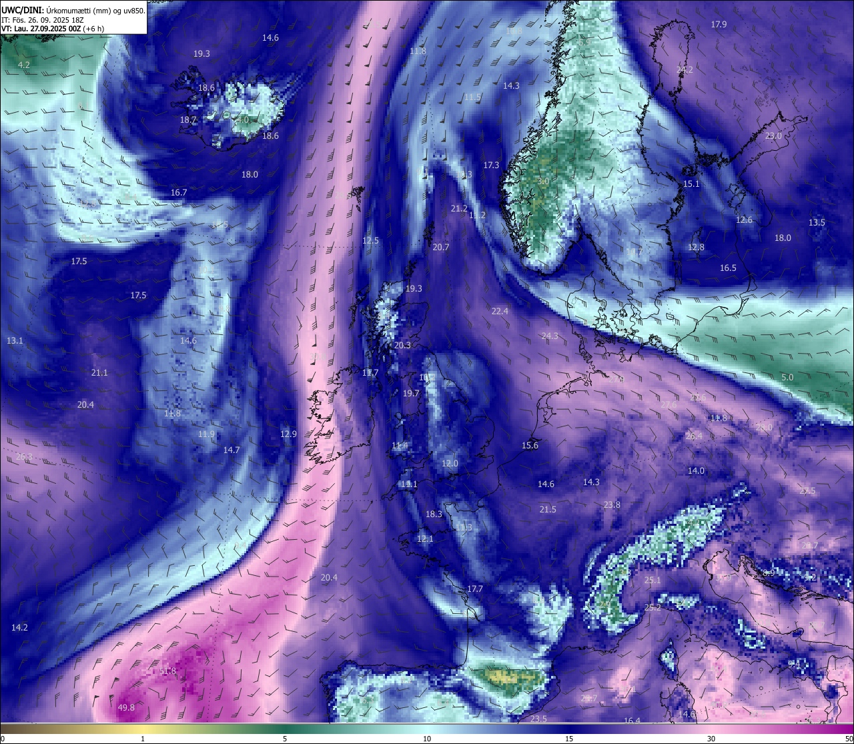This screenshot has height=744, width=854.
Task: Select the 12.9 value label
Action: click(x=288, y=434)
